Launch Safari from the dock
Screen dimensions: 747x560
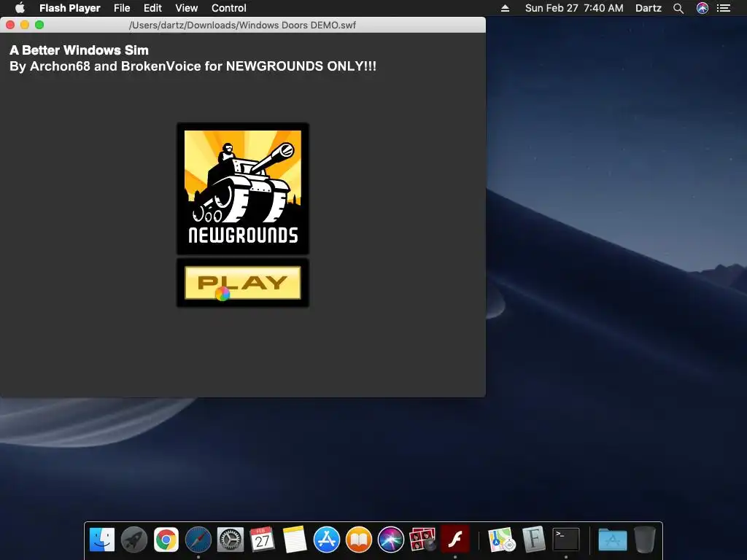tap(198, 540)
